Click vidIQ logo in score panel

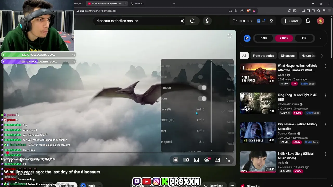[247, 38]
